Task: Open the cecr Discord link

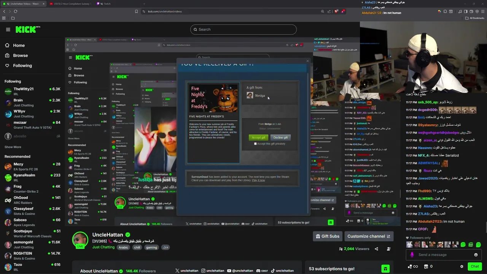Action: coord(262,271)
